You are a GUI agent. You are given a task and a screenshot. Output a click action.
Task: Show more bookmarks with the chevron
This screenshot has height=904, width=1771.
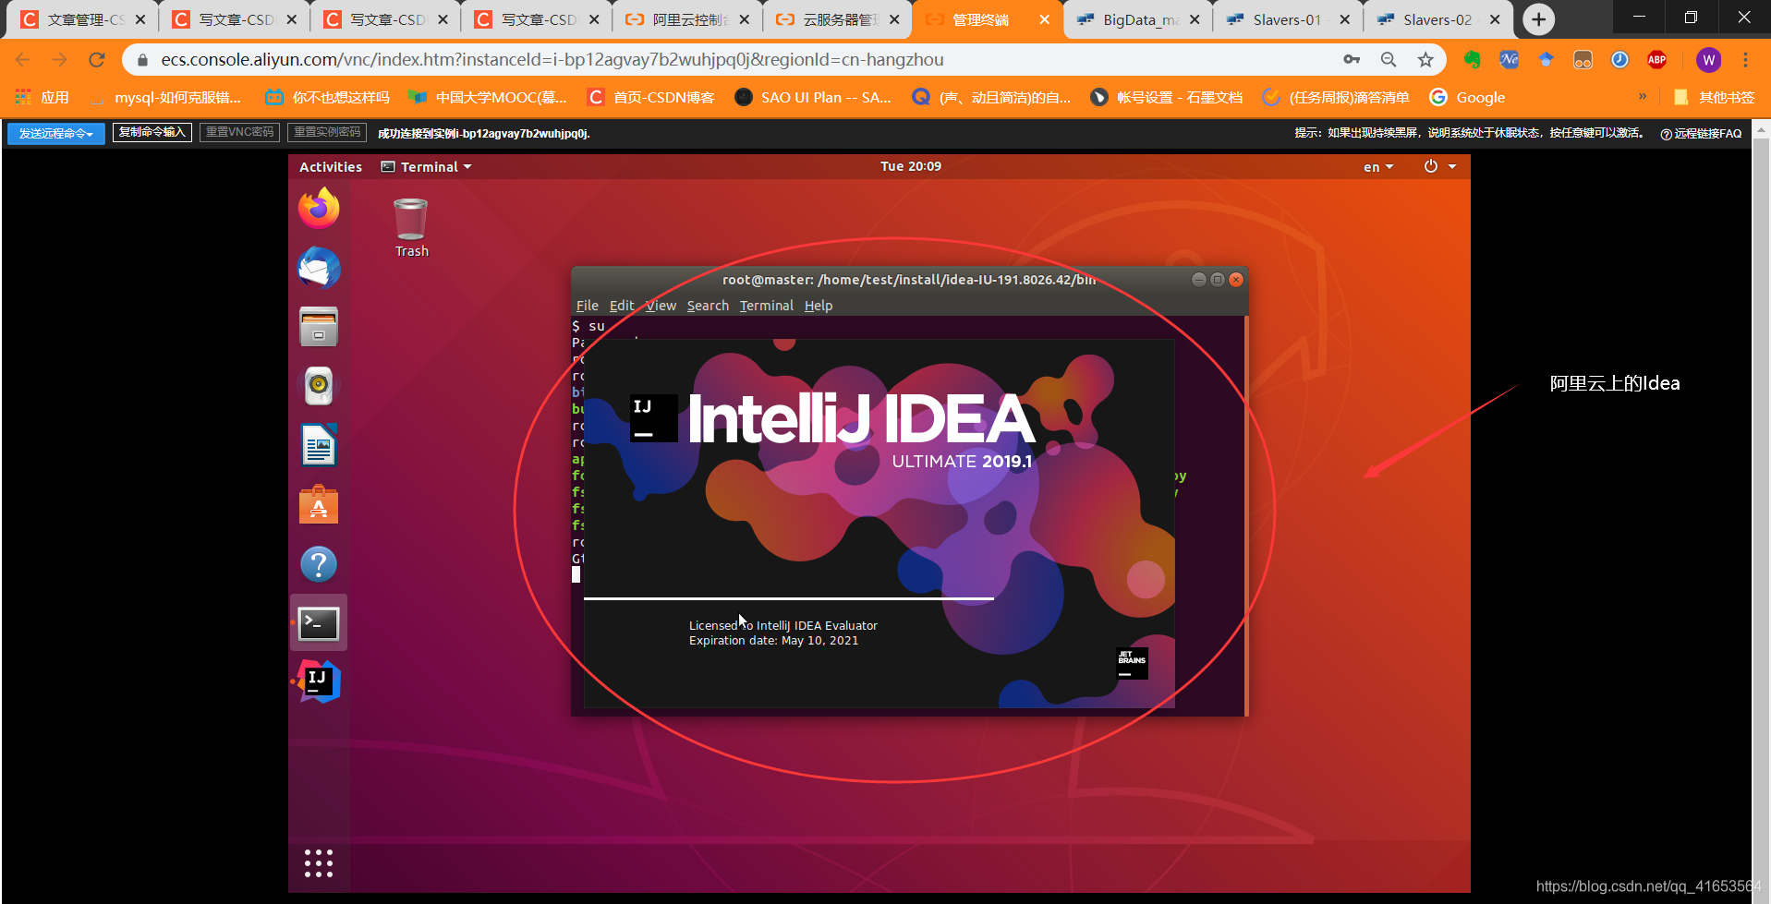point(1642,97)
